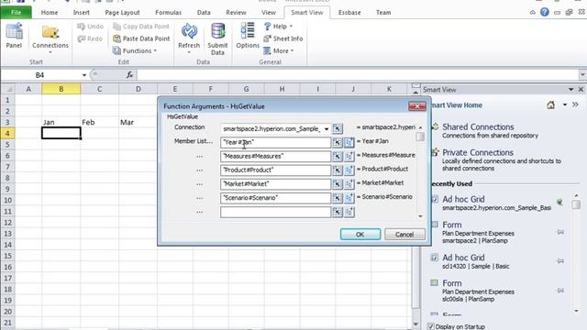Click OK in Function Arguments dialog
This screenshot has width=587, height=330.
[360, 235]
